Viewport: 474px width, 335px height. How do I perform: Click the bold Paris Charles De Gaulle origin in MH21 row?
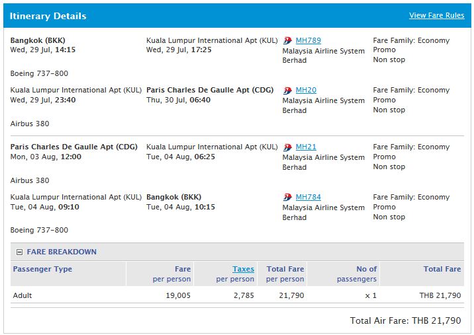tap(73, 147)
